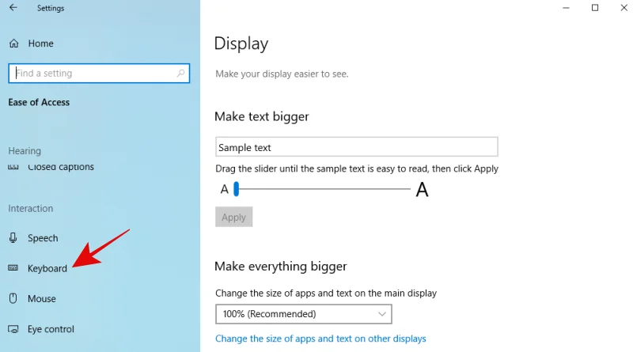Click the Keyboard icon in the sidebar
Screen dimensions: 633x352
click(13, 268)
